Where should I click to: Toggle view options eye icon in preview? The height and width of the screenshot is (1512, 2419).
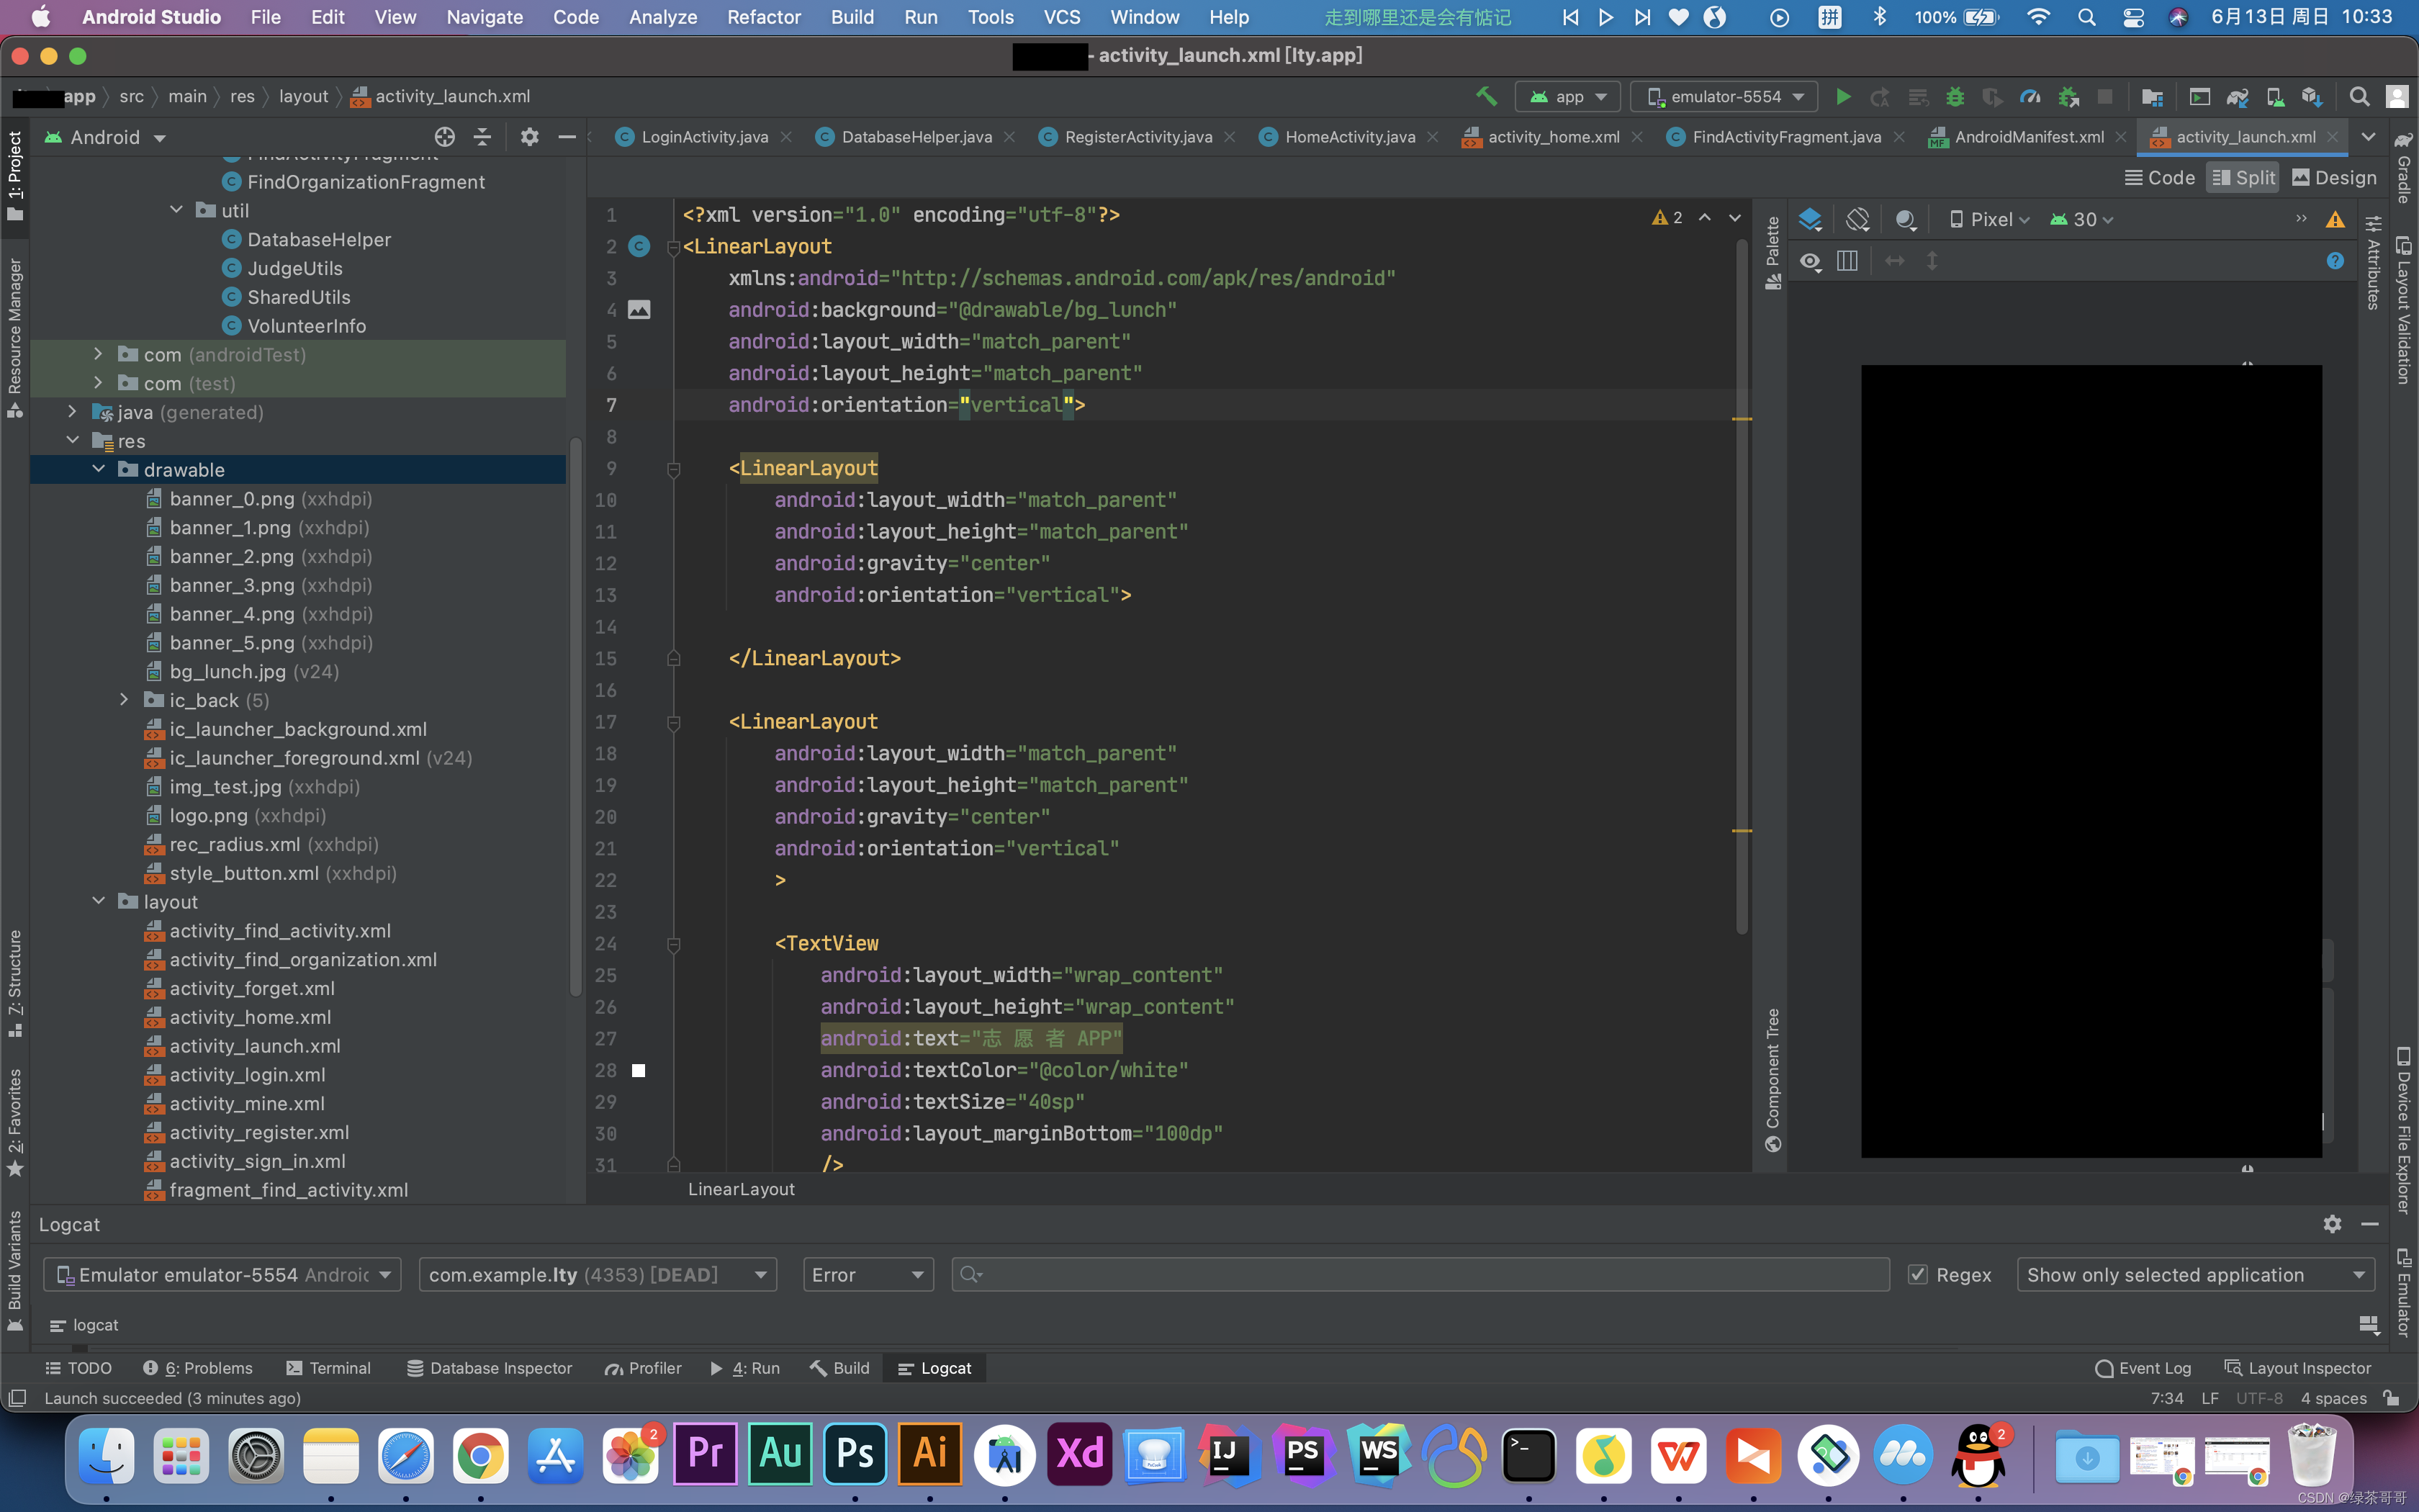[1810, 261]
